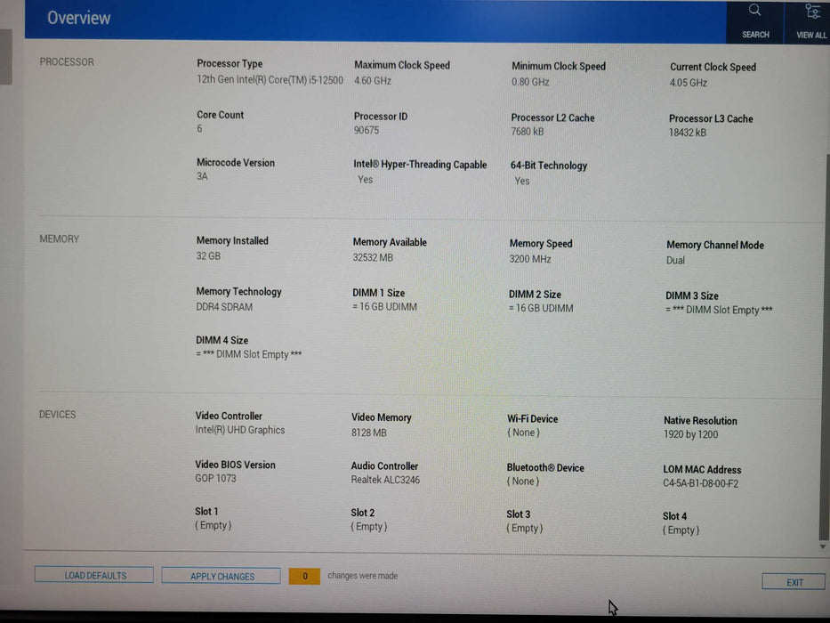Click the Intel Hyper-Threading Capable label
830x623 pixels.
click(x=420, y=165)
